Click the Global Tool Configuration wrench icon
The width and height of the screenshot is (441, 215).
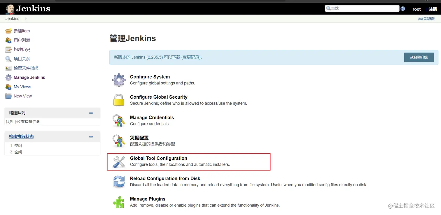click(119, 161)
